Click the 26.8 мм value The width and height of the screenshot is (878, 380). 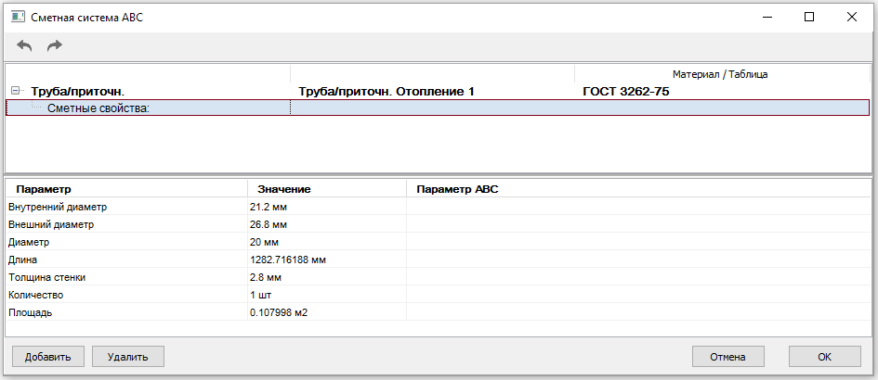[269, 224]
